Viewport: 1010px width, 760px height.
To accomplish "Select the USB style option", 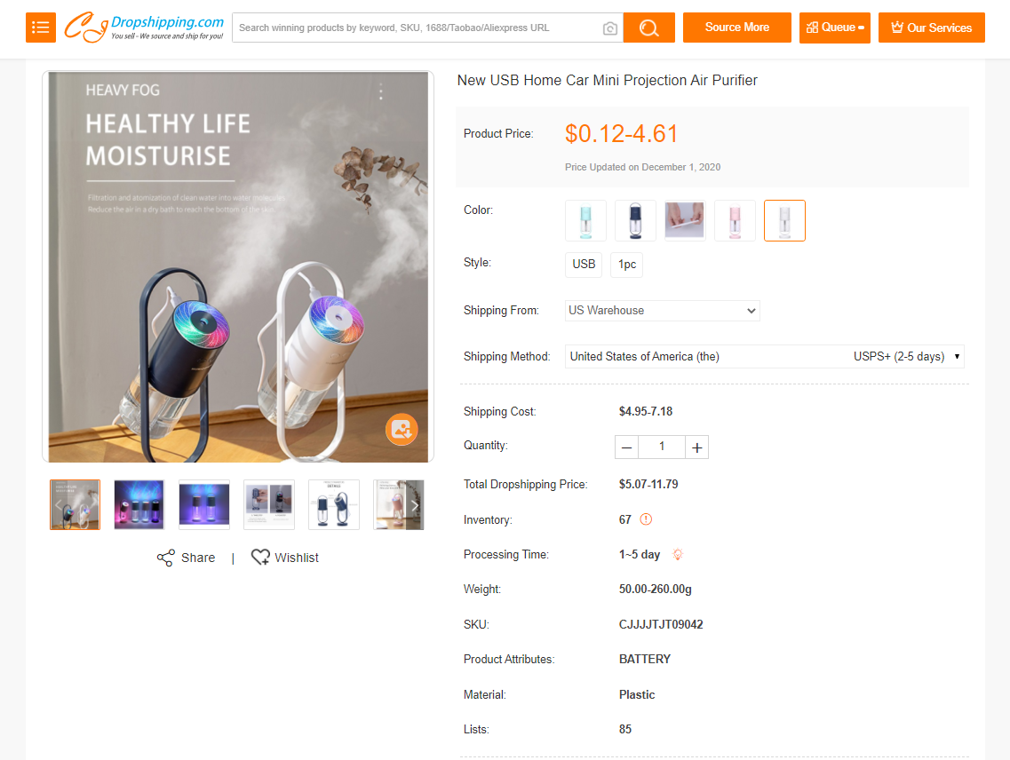I will point(584,265).
